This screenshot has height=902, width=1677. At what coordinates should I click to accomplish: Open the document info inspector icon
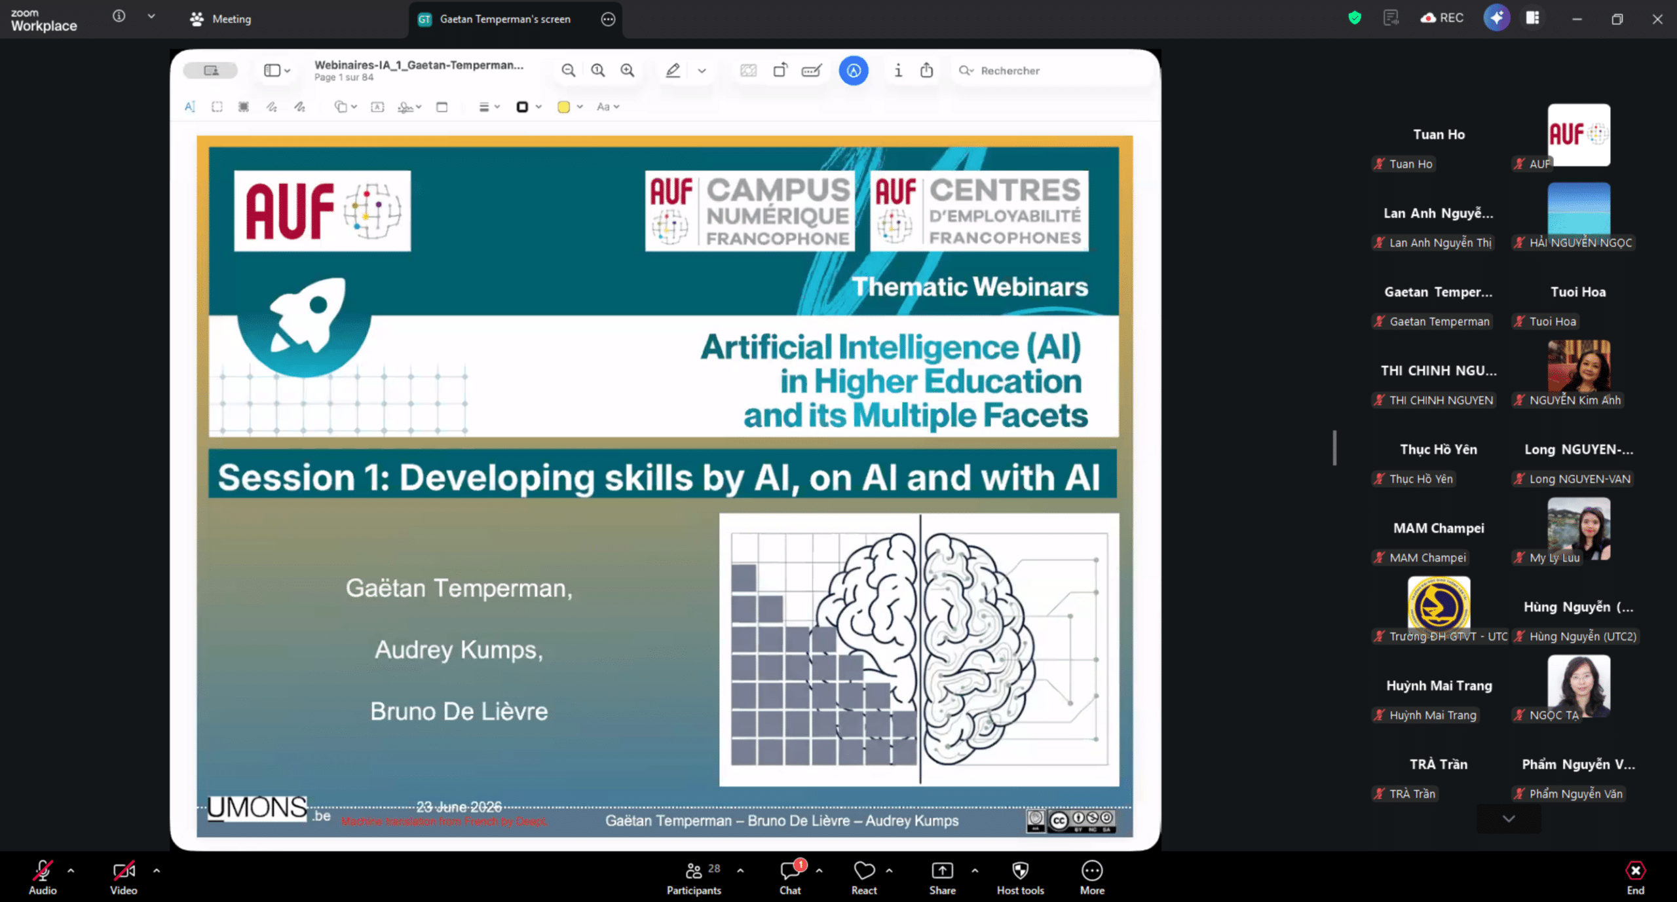point(898,70)
